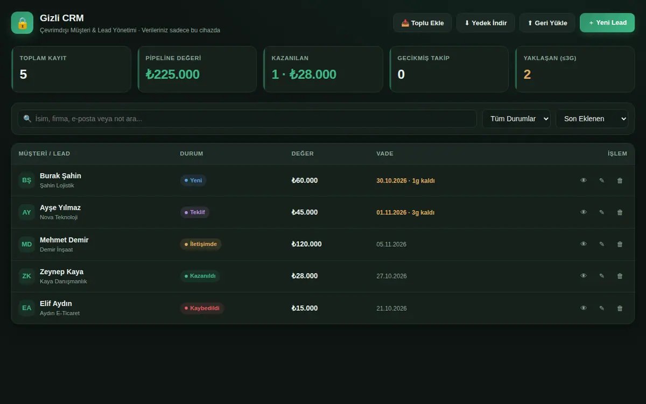View details for Ayşe Yılmaz
Viewport: 646px width, 404px height.
(584, 212)
